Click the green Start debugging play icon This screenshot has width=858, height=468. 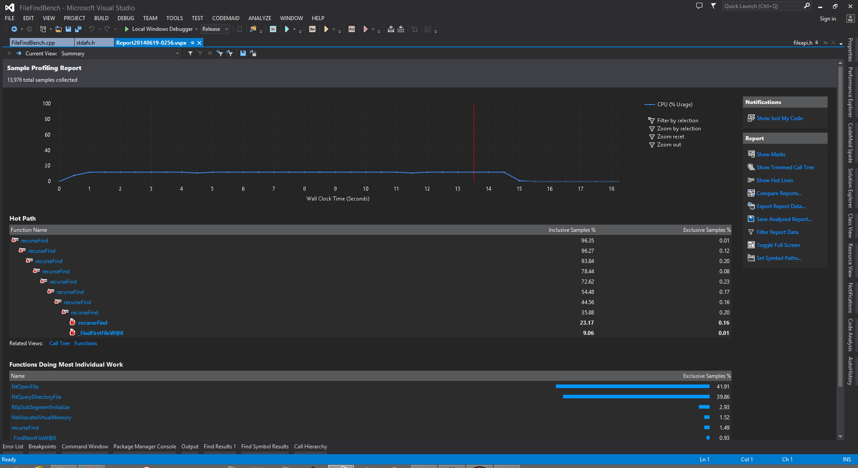(127, 29)
